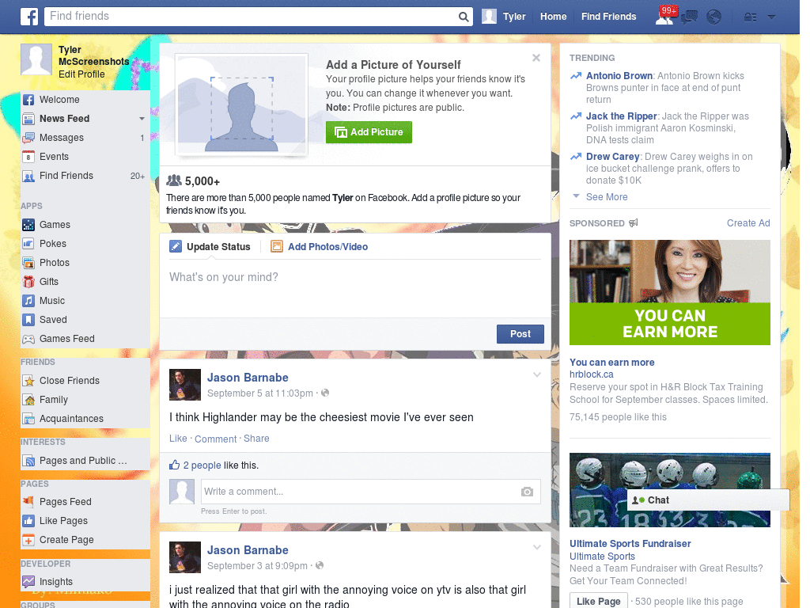Image resolution: width=810 pixels, height=608 pixels.
Task: Click the Photos app icon
Action: tap(28, 263)
